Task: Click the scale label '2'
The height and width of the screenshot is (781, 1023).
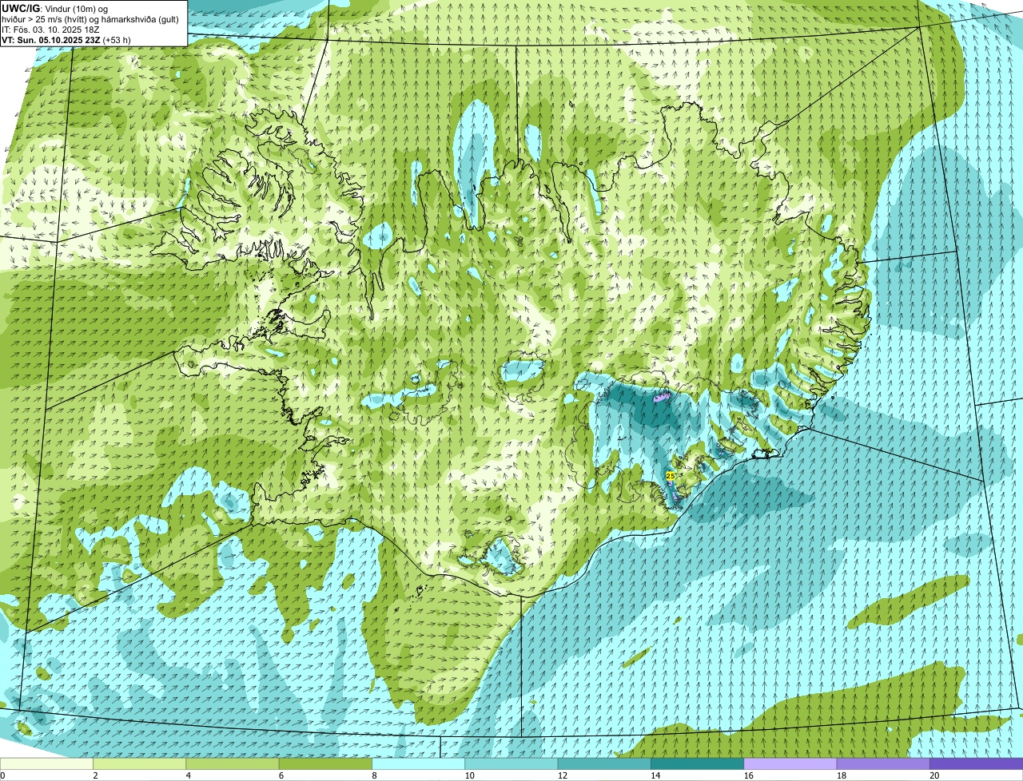Action: [x=95, y=775]
